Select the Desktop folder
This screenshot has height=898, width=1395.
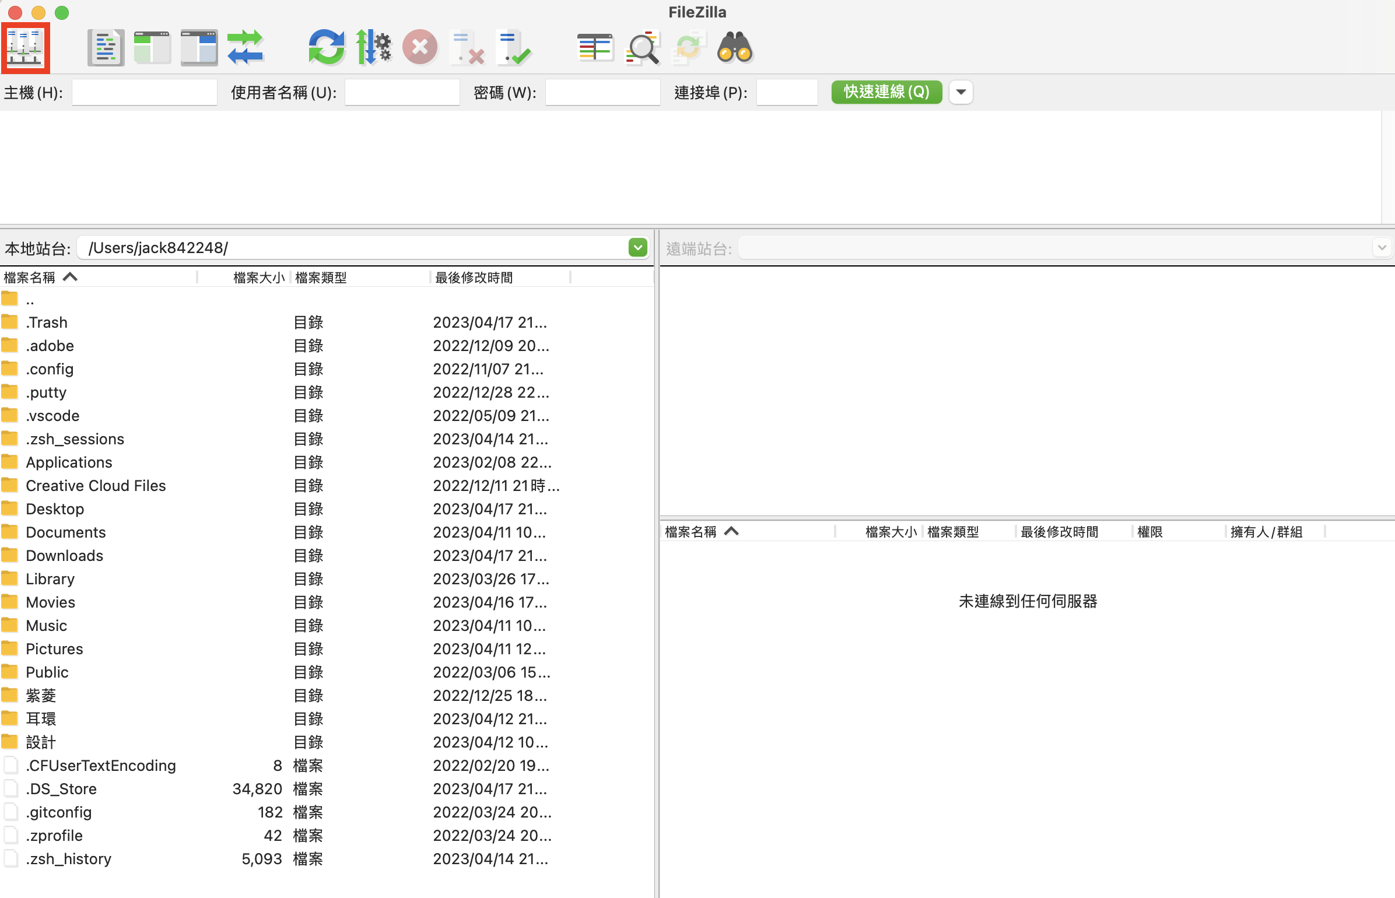(327, 509)
